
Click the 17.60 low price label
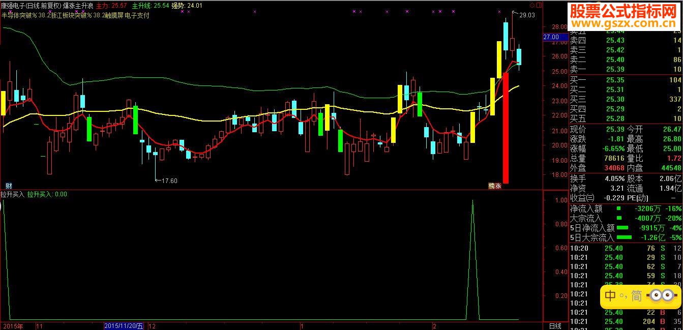point(169,181)
